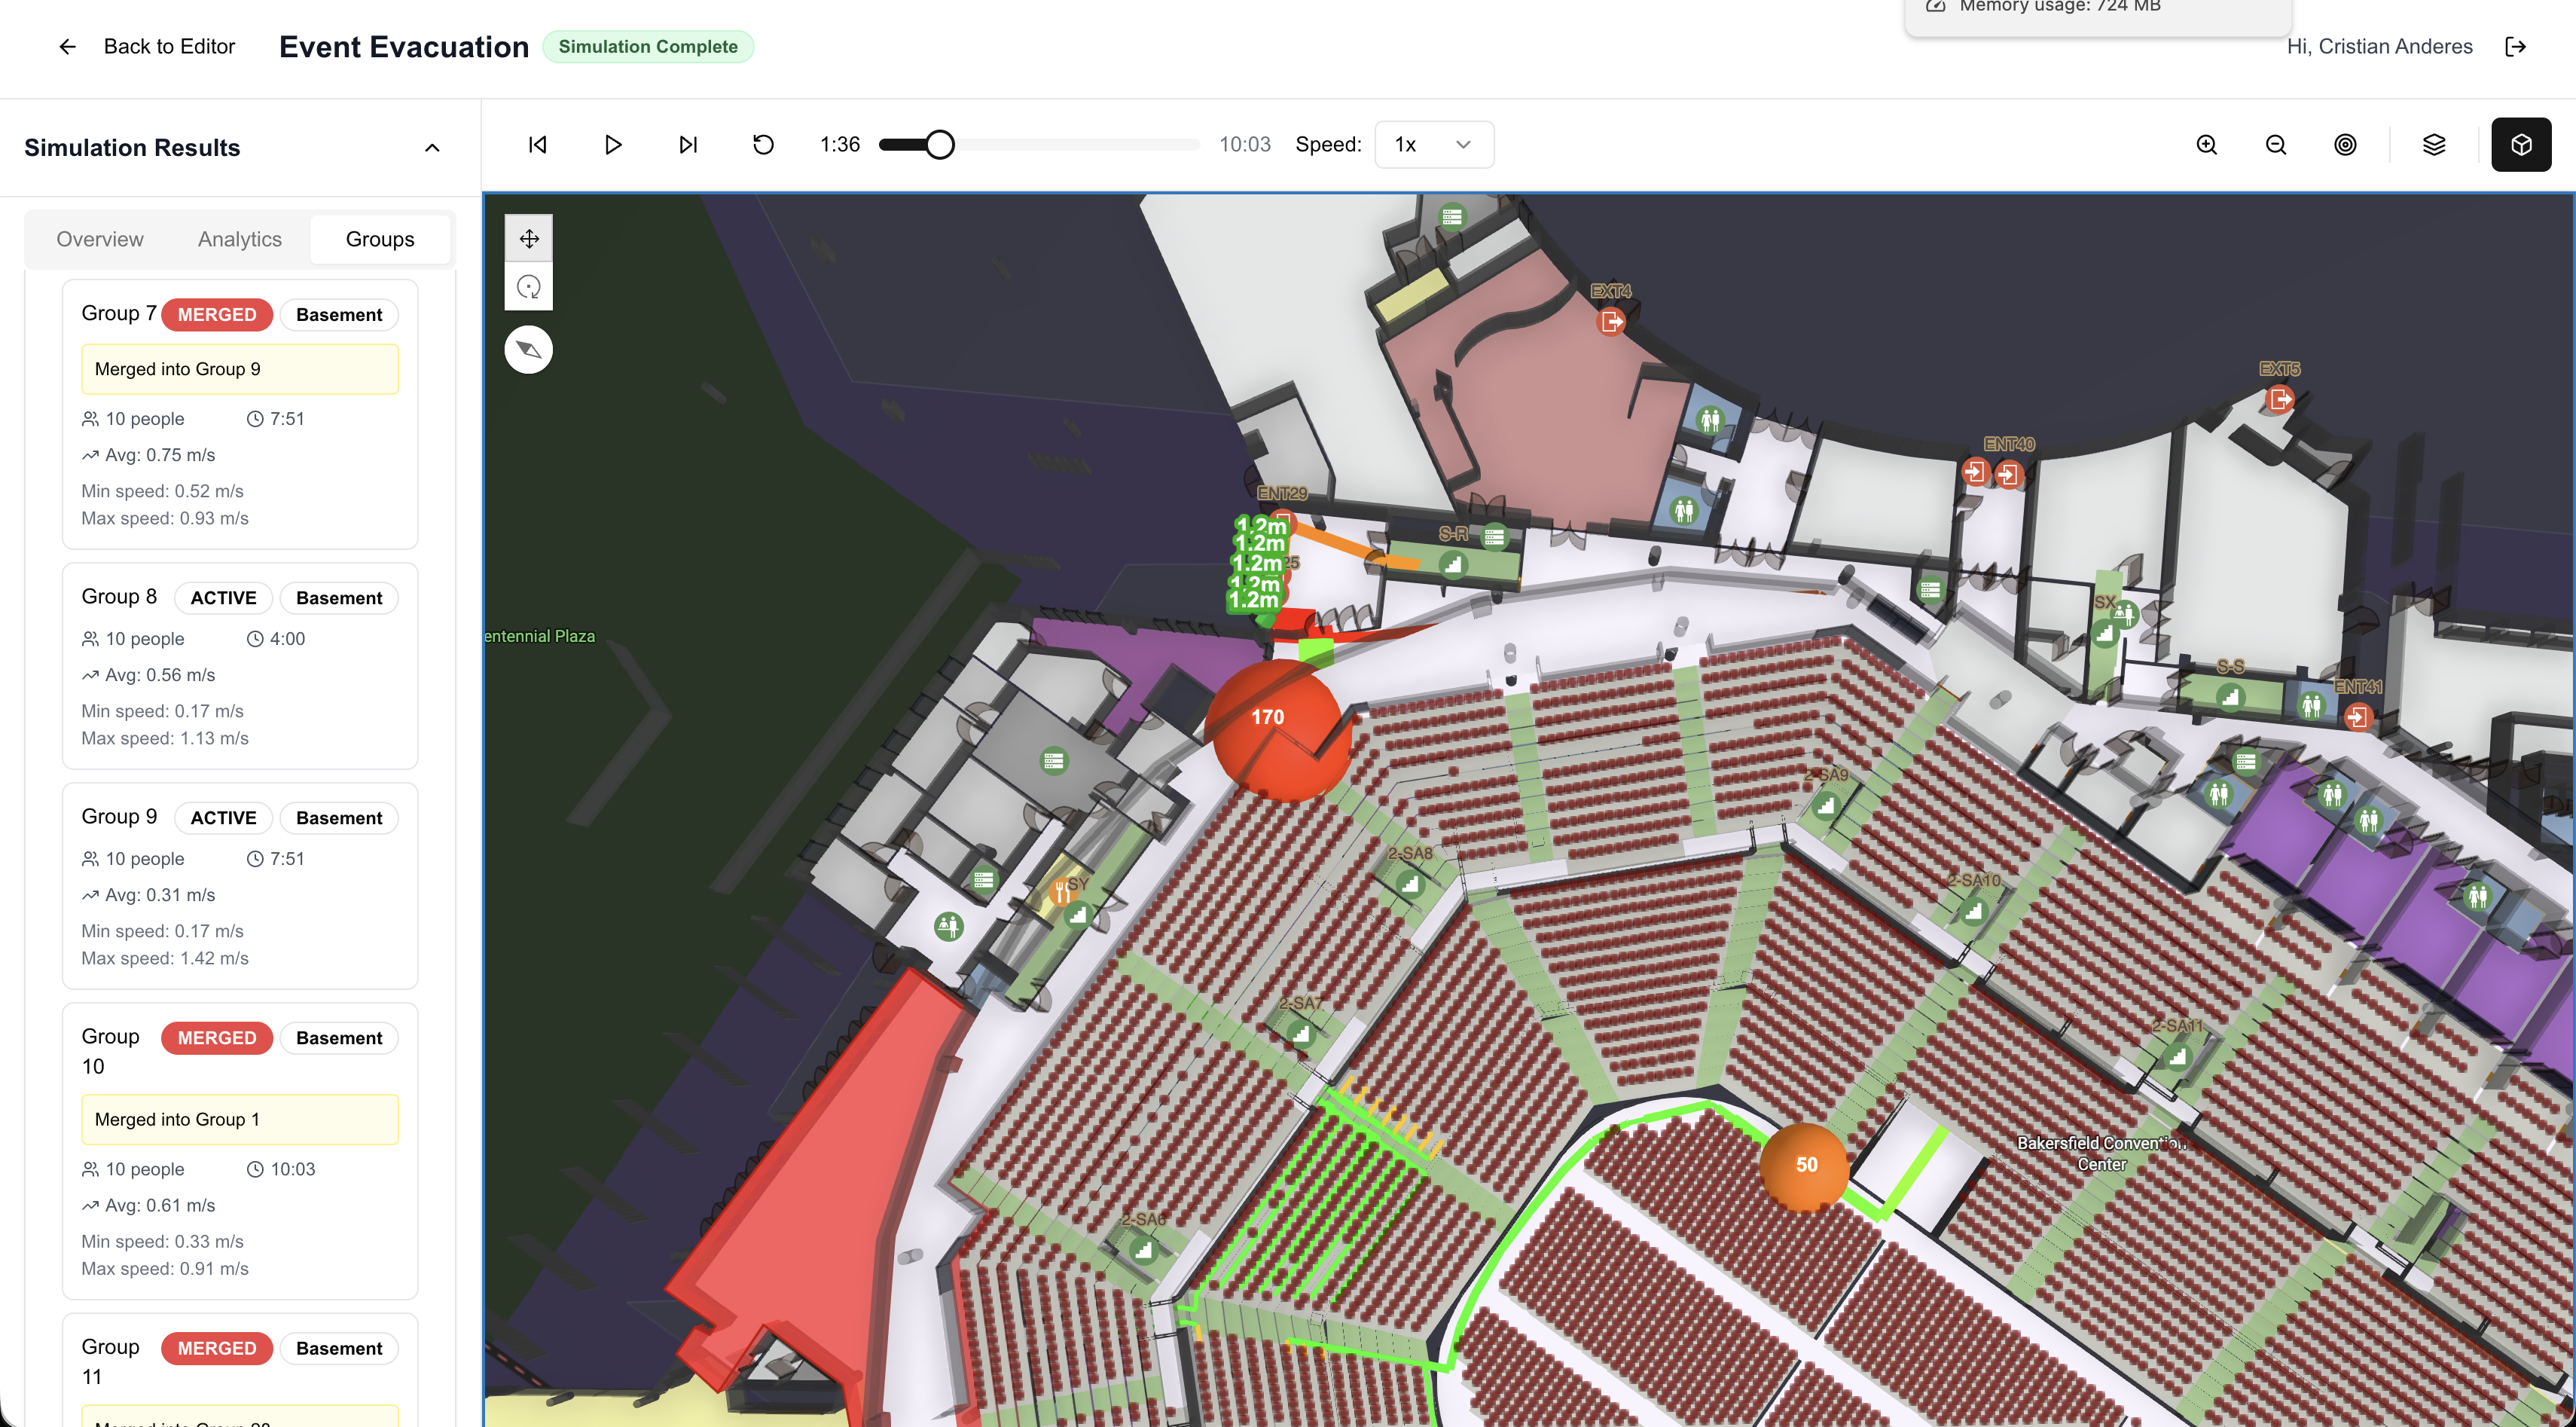This screenshot has height=1427, width=2576.
Task: Open the layers stack icon
Action: [x=2434, y=145]
